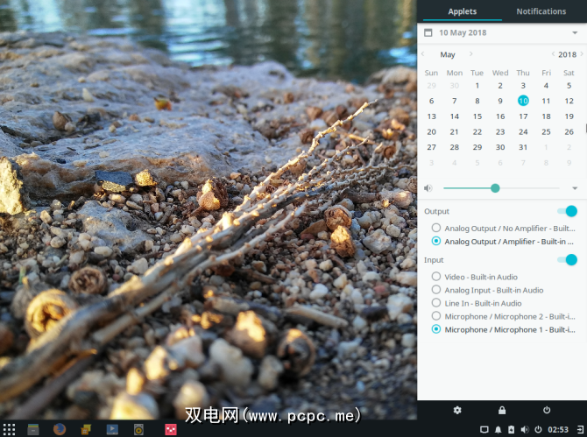Image resolution: width=587 pixels, height=437 pixels.
Task: Click the 02:53 clock in the panel
Action: point(558,429)
